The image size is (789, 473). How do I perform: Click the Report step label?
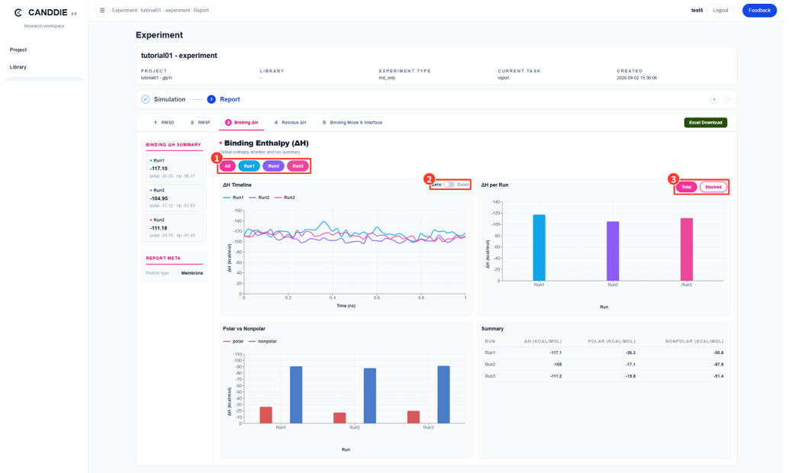(230, 99)
